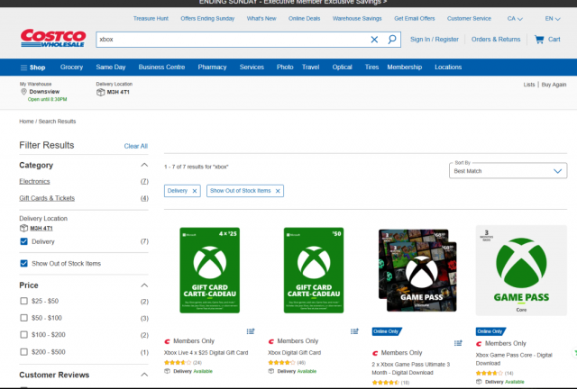The width and height of the screenshot is (577, 389).
Task: Collapse the Category filter section
Action: click(x=144, y=166)
